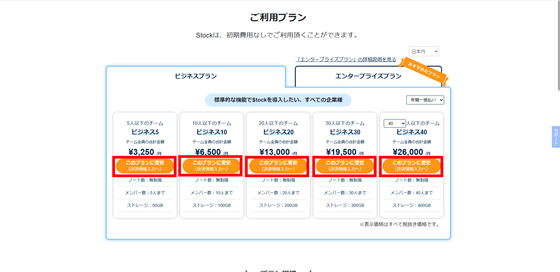Open the 40 team size dropdown
Image resolution: width=560 pixels, height=272 pixels.
click(395, 123)
